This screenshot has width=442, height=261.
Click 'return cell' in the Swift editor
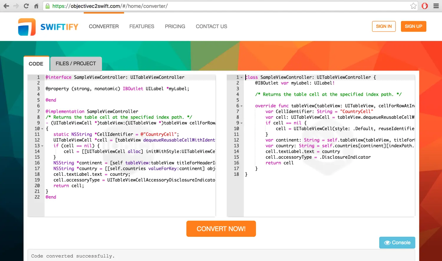[279, 163]
